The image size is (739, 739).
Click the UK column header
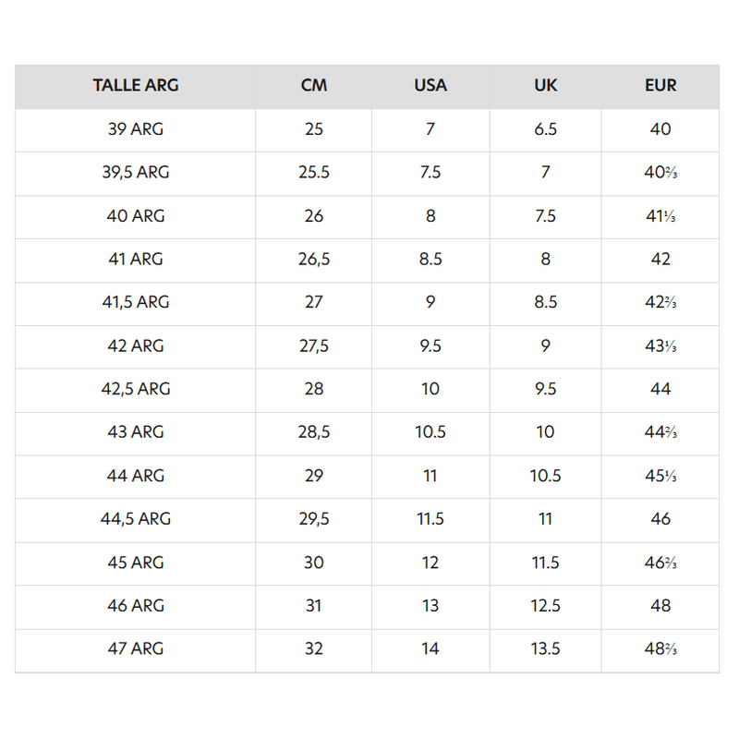(546, 86)
